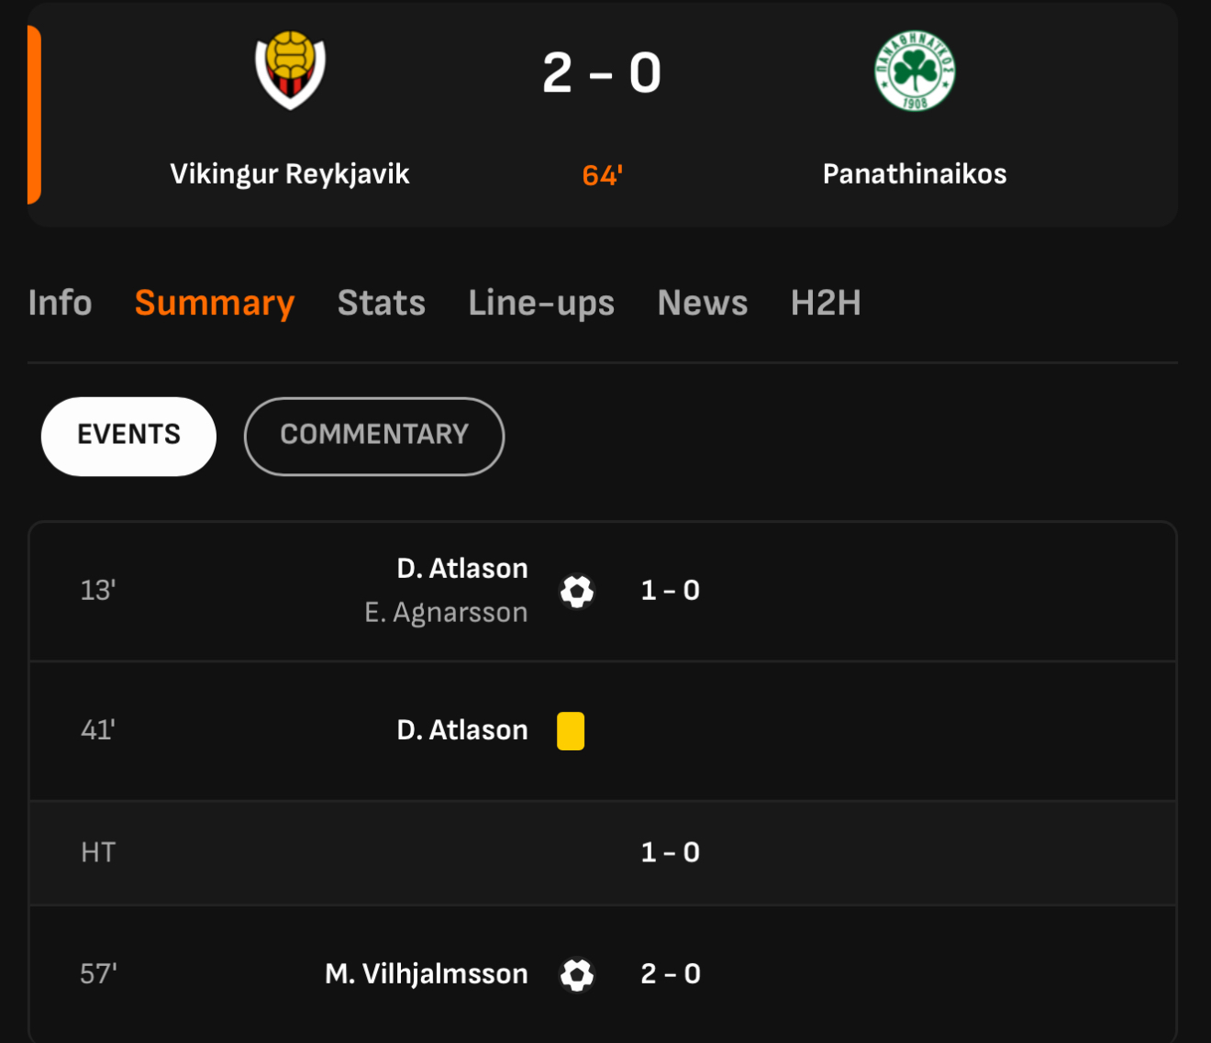Click the yellow card icon at 41'
The image size is (1211, 1043).
tap(571, 731)
